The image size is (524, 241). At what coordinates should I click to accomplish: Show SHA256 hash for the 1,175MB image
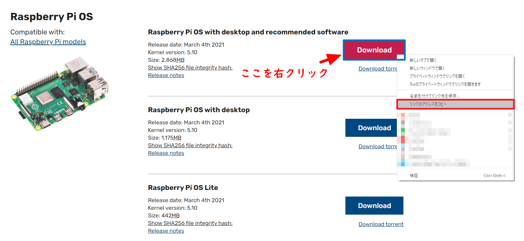(x=190, y=146)
